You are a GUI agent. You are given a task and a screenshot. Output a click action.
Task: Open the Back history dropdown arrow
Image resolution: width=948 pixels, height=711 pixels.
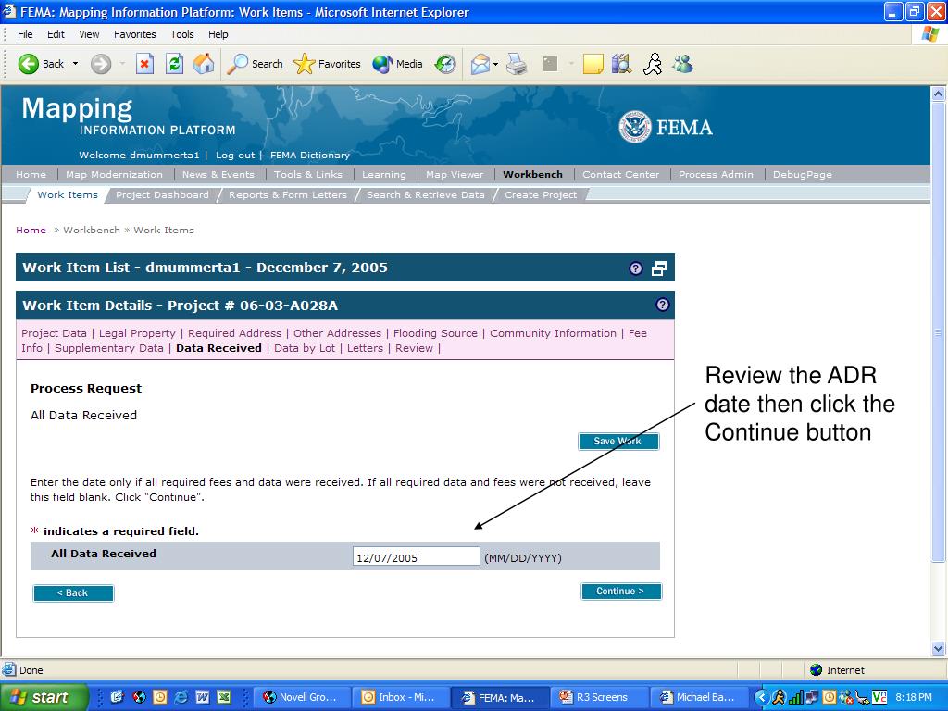click(76, 64)
